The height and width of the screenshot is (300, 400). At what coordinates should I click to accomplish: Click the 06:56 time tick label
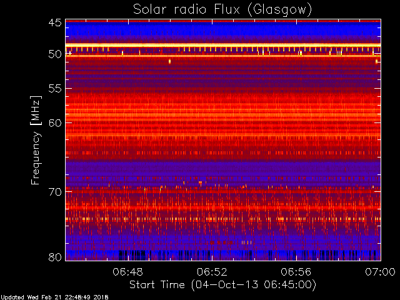click(x=296, y=272)
